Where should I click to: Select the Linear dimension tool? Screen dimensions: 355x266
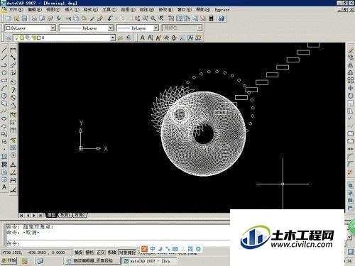tap(13, 50)
